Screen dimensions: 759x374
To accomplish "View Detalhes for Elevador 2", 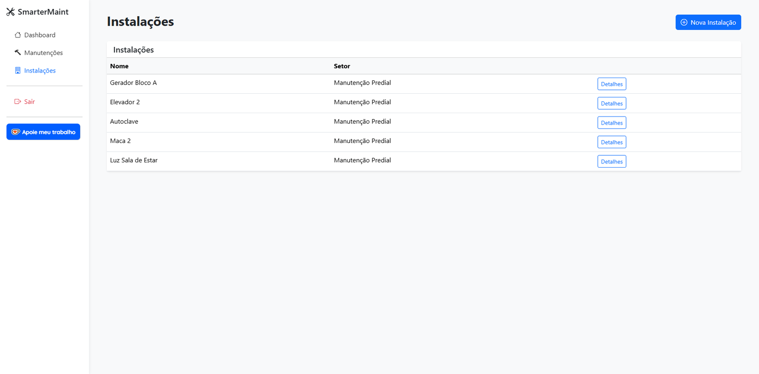I will (x=611, y=103).
